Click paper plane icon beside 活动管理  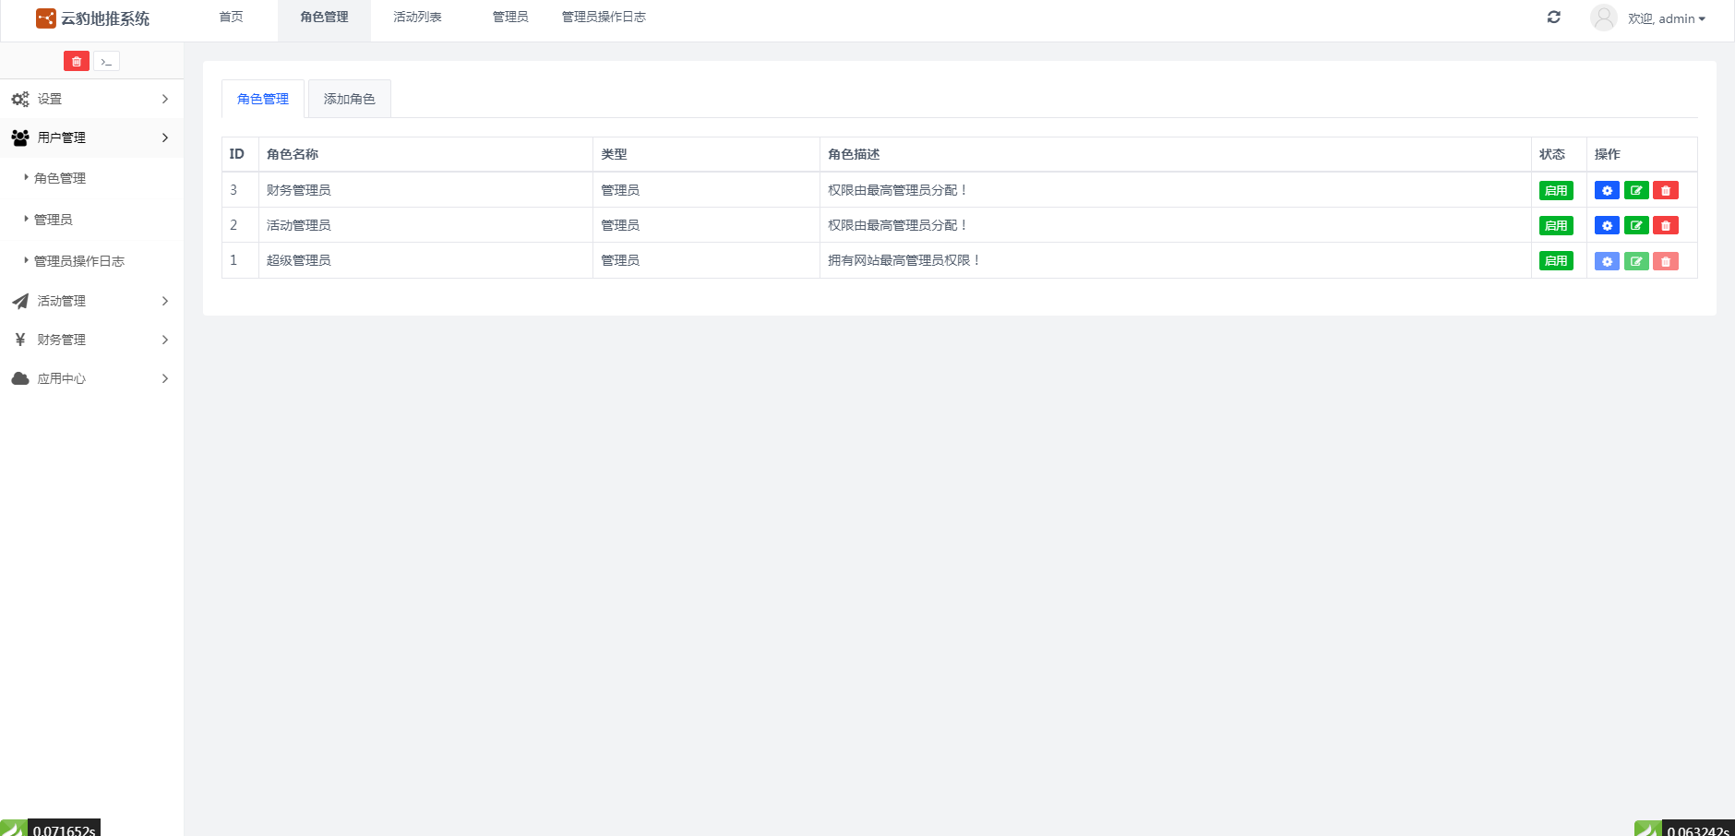[x=20, y=301]
